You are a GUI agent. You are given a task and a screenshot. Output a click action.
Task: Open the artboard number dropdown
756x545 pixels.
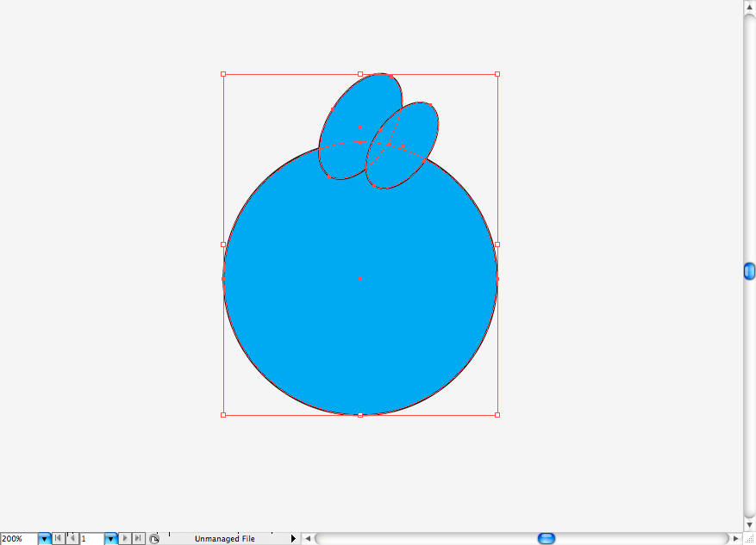coord(111,539)
